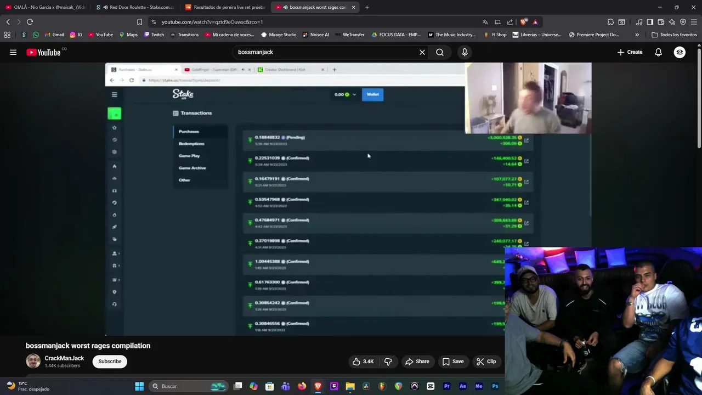Click the youtube.com address bar URL

pyautogui.click(x=212, y=22)
